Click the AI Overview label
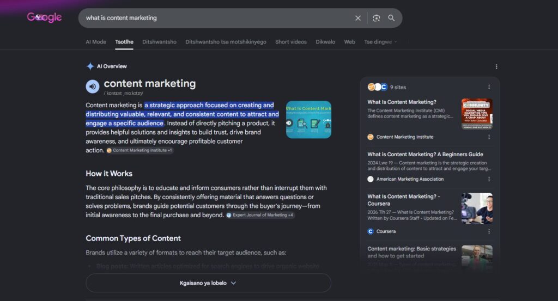This screenshot has height=301, width=558. (112, 66)
